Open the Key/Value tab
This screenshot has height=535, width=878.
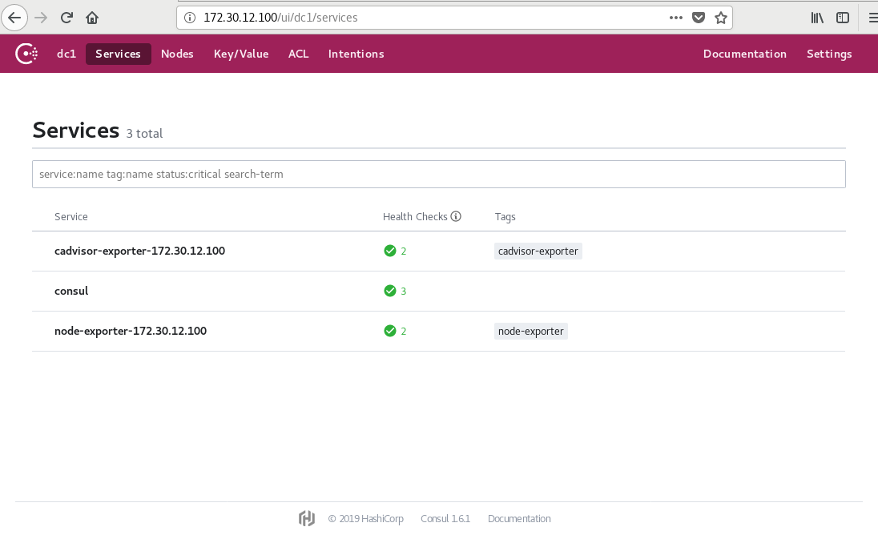pyautogui.click(x=241, y=54)
